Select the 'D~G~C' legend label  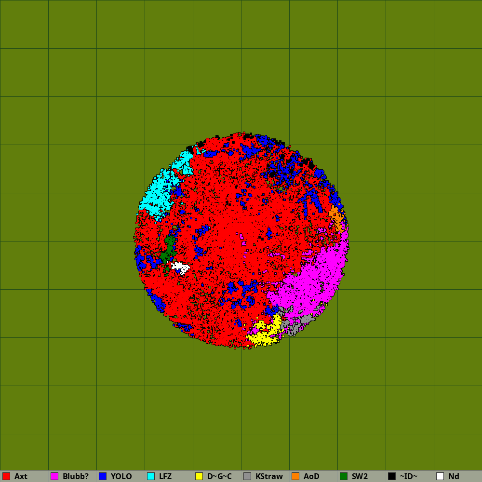click(x=219, y=476)
